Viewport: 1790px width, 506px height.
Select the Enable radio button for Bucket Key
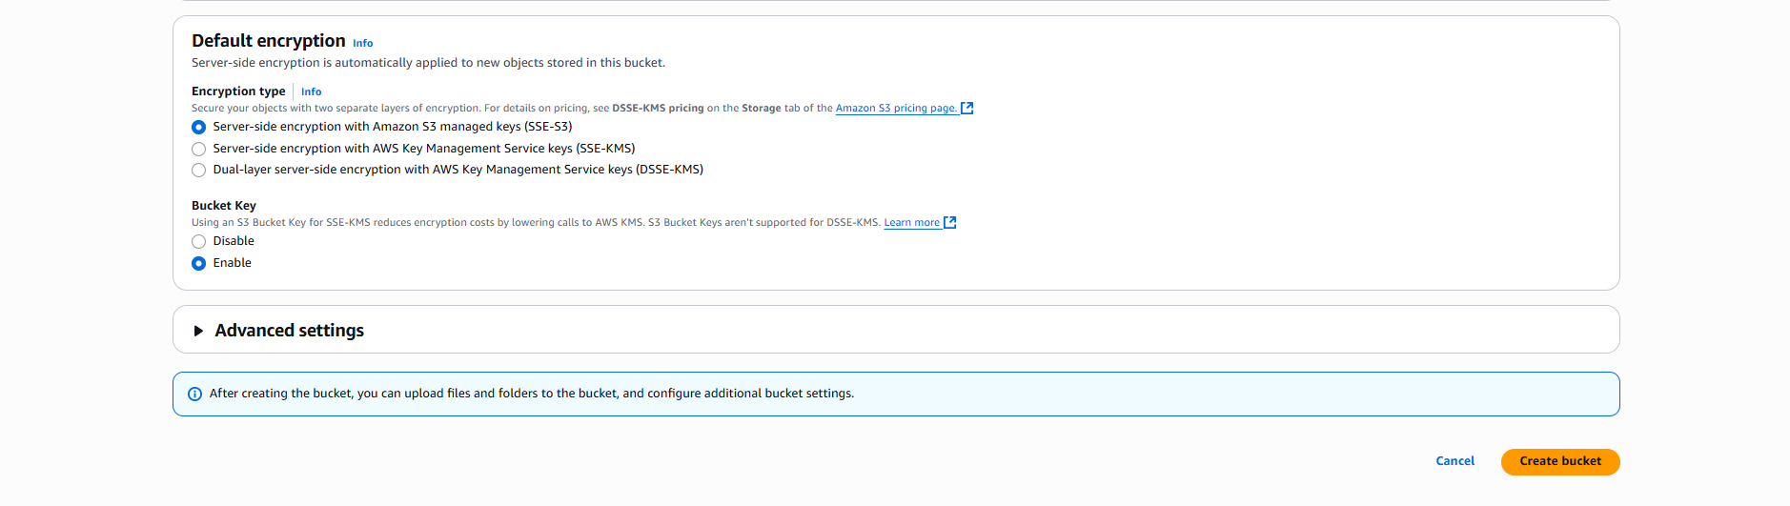pyautogui.click(x=199, y=264)
